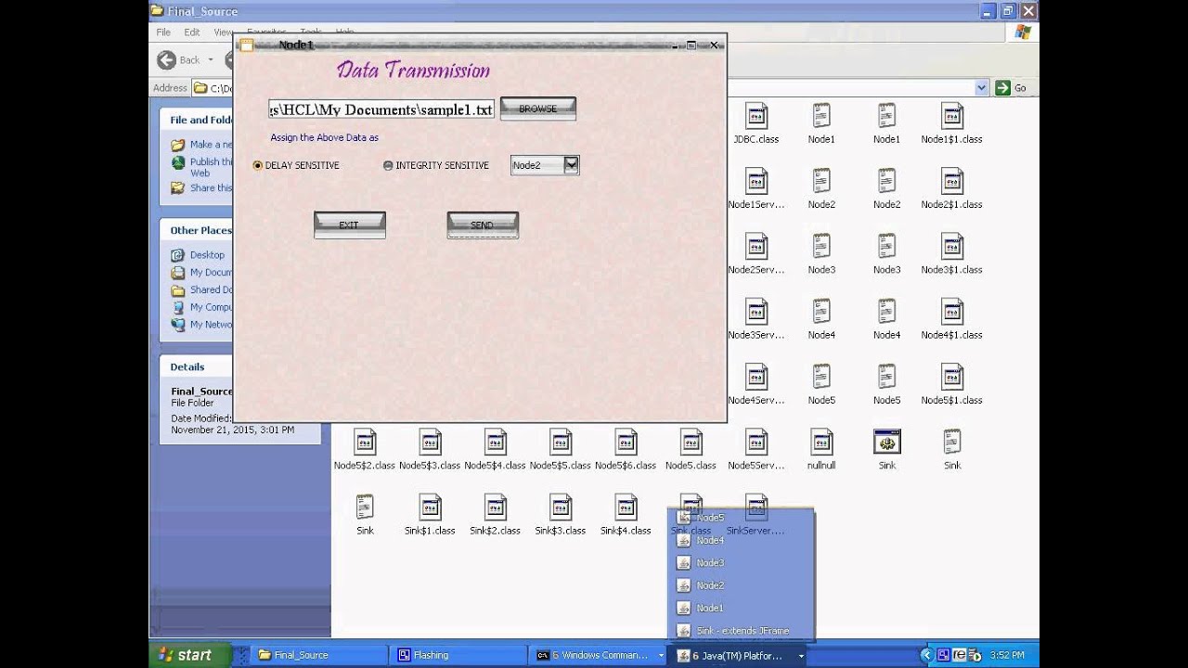Select the Node2Serv... file icon
The image size is (1188, 668).
pos(756,247)
